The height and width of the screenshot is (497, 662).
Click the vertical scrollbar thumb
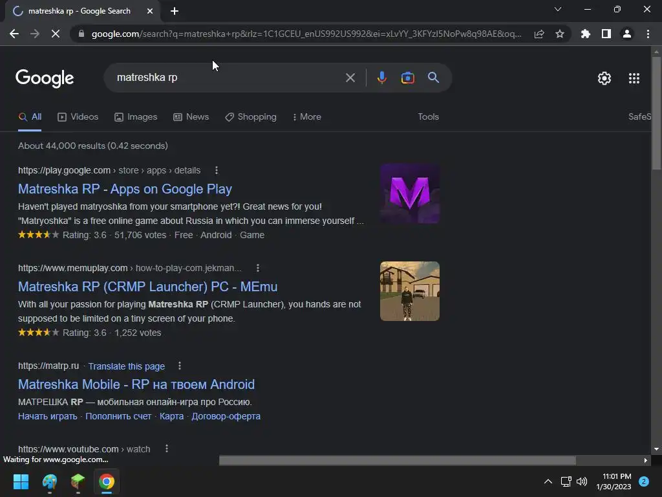656,113
